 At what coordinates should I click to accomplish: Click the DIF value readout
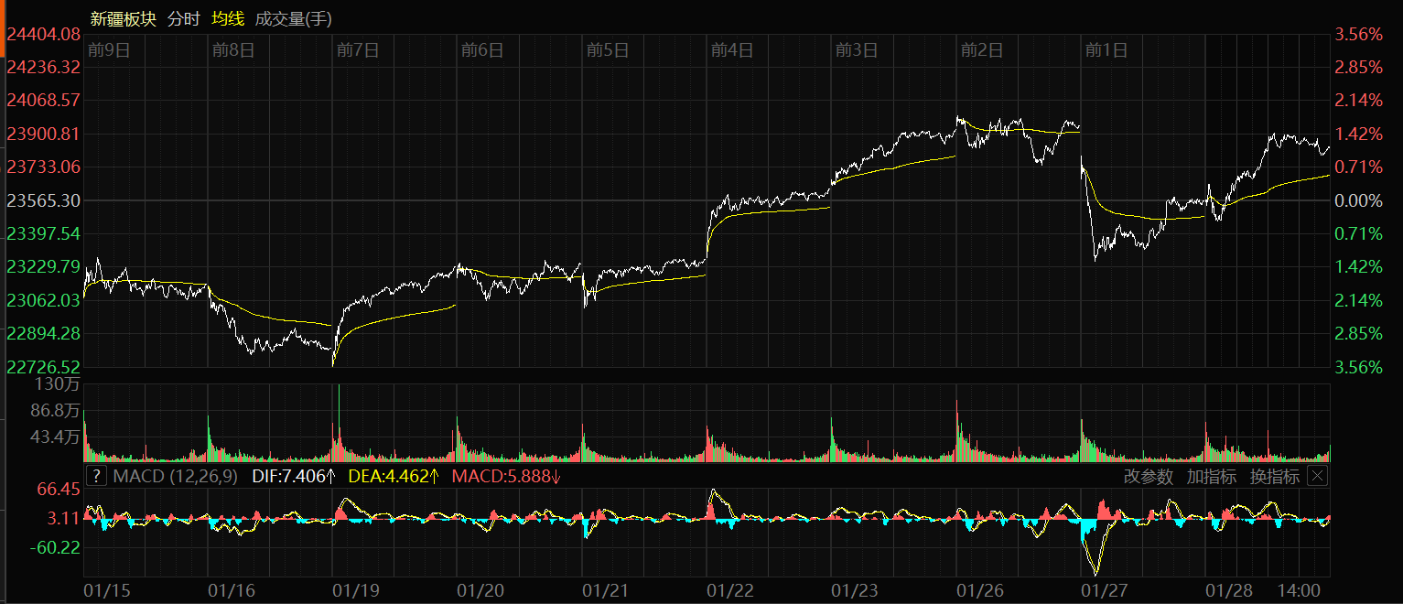point(294,476)
